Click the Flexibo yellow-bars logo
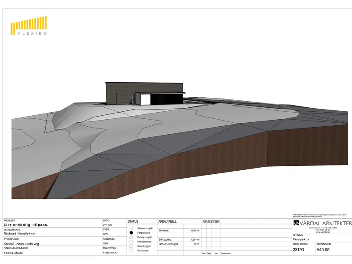 [29, 26]
